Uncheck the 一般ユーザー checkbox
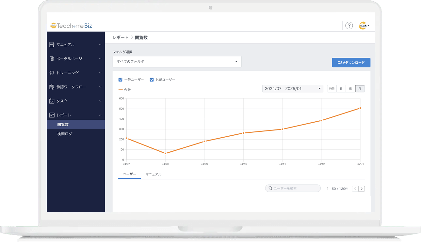The image size is (421, 242). pyautogui.click(x=120, y=80)
